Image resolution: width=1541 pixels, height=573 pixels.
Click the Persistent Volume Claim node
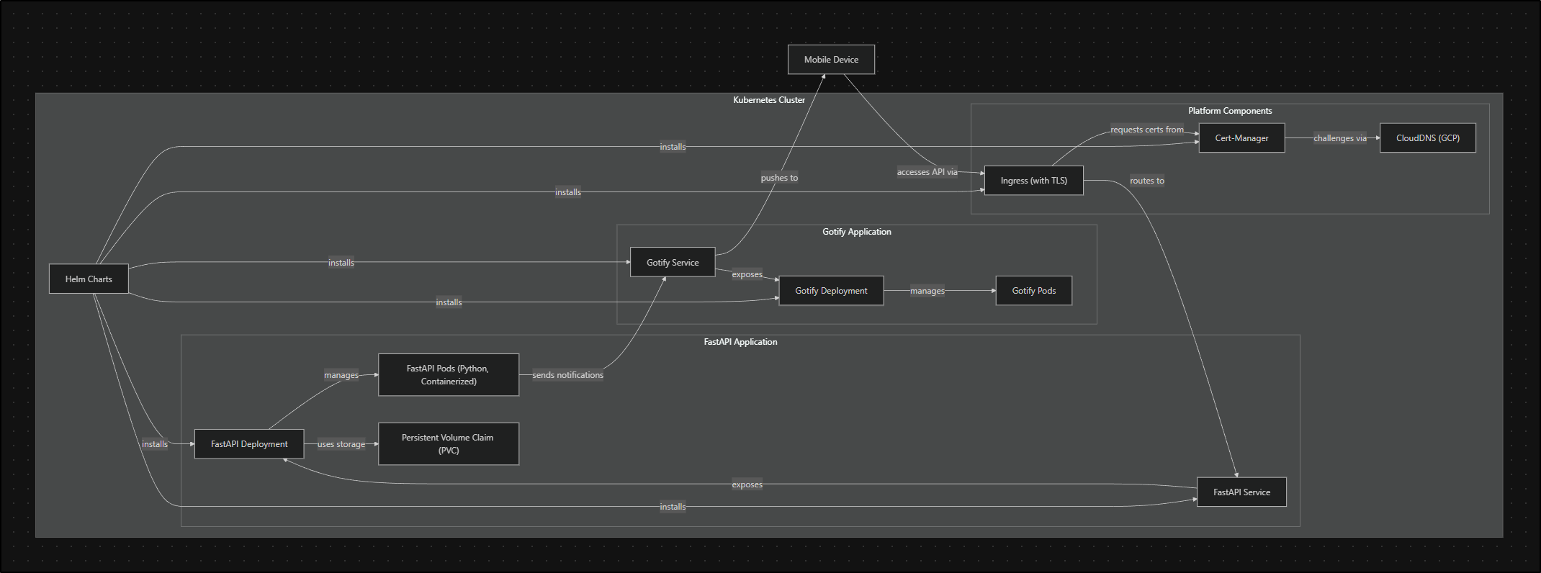[x=448, y=444]
